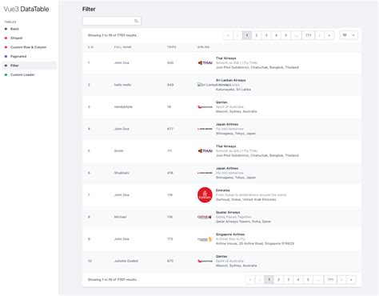Click 'Singapore Airlines' airline name text
This screenshot has width=379, height=296.
click(x=230, y=234)
